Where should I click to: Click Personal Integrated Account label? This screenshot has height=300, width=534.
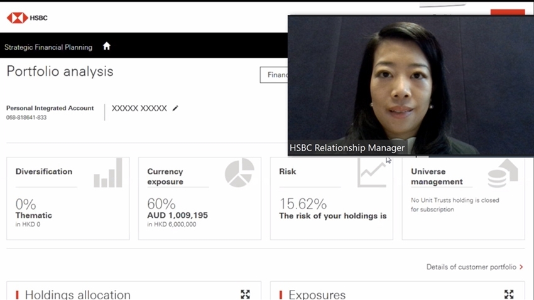coord(50,108)
